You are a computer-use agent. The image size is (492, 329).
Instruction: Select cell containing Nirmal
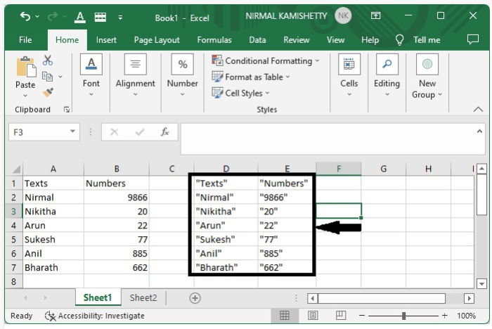[x=53, y=198]
